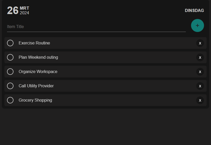
Task: Select the Call Utility Provider text
Action: (36, 86)
